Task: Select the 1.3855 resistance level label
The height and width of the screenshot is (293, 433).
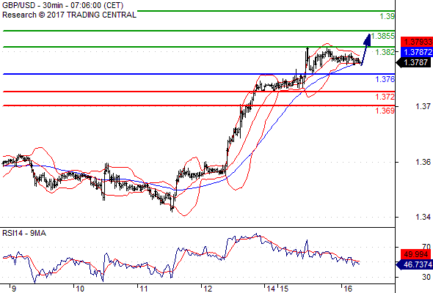Action: pos(383,36)
